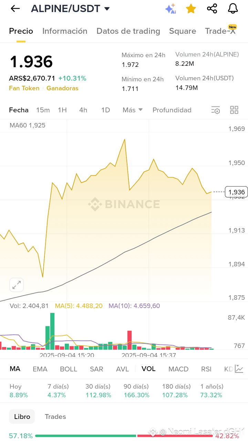Tap the Vol: 2.404,81 label
The image size is (248, 441).
(x=29, y=306)
